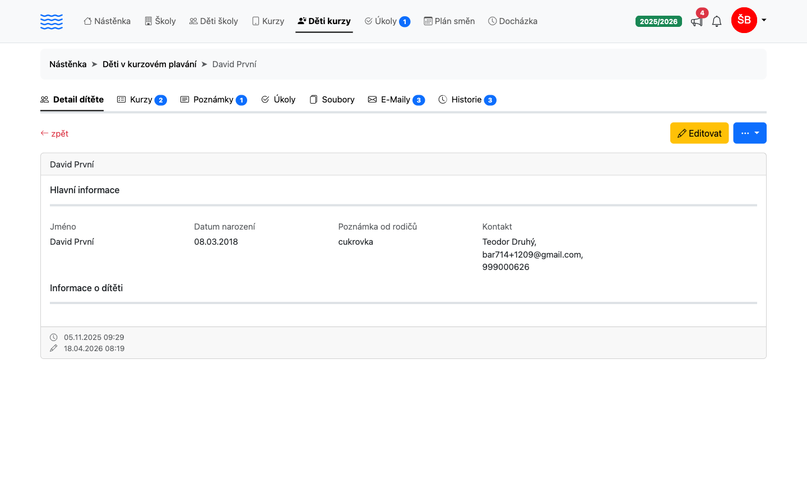Image resolution: width=807 pixels, height=504 pixels.
Task: Click timestamp 18.04.2026 08:19
Action: [x=94, y=348]
